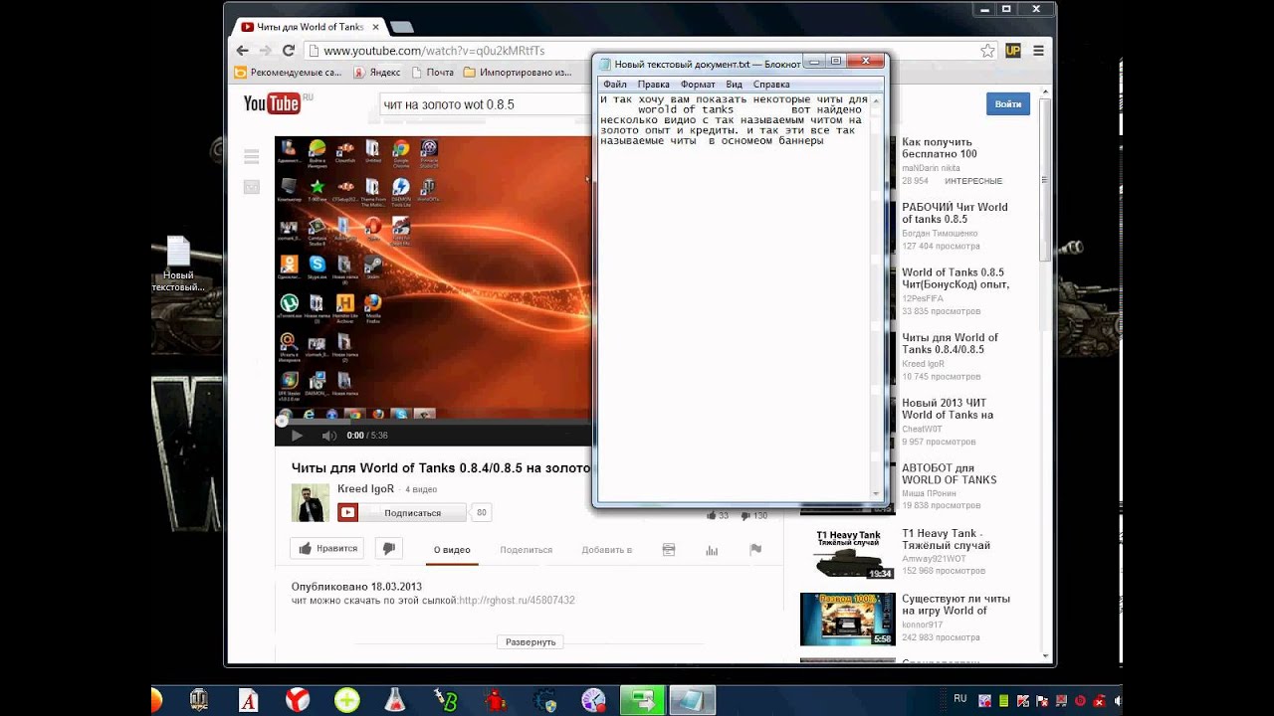This screenshot has width=1274, height=716.
Task: Play the video
Action: click(296, 436)
